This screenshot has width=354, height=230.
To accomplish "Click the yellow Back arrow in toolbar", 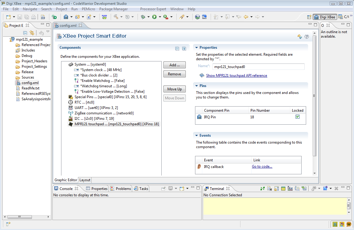I will pos(246,17).
